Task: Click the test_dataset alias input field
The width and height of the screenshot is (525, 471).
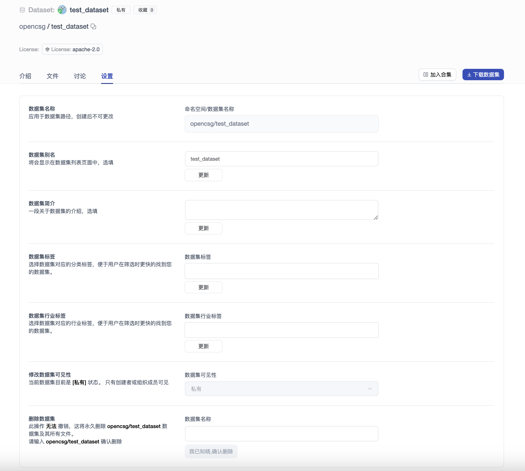Action: tap(281, 159)
